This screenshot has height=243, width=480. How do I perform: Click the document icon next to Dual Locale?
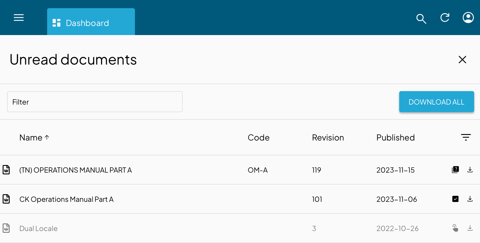tap(6, 228)
